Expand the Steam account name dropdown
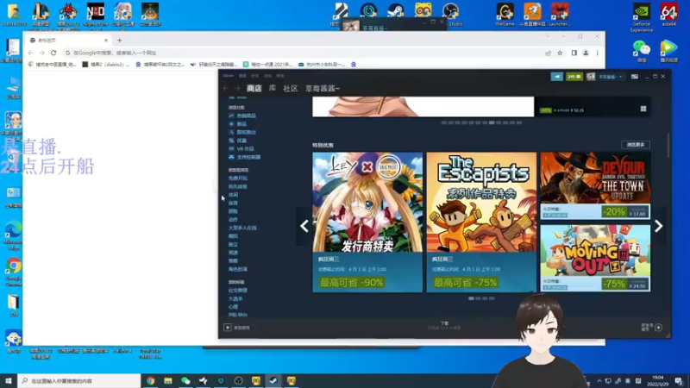The height and width of the screenshot is (388, 690). (x=611, y=77)
